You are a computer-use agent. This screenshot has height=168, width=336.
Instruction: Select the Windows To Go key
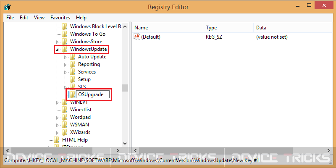tap(88, 34)
